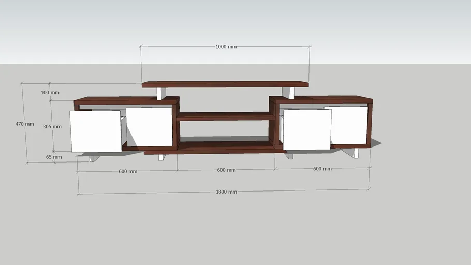This screenshot has height=265, width=471.
Task: Select the far-right white cabinet leg
Action: [356, 153]
